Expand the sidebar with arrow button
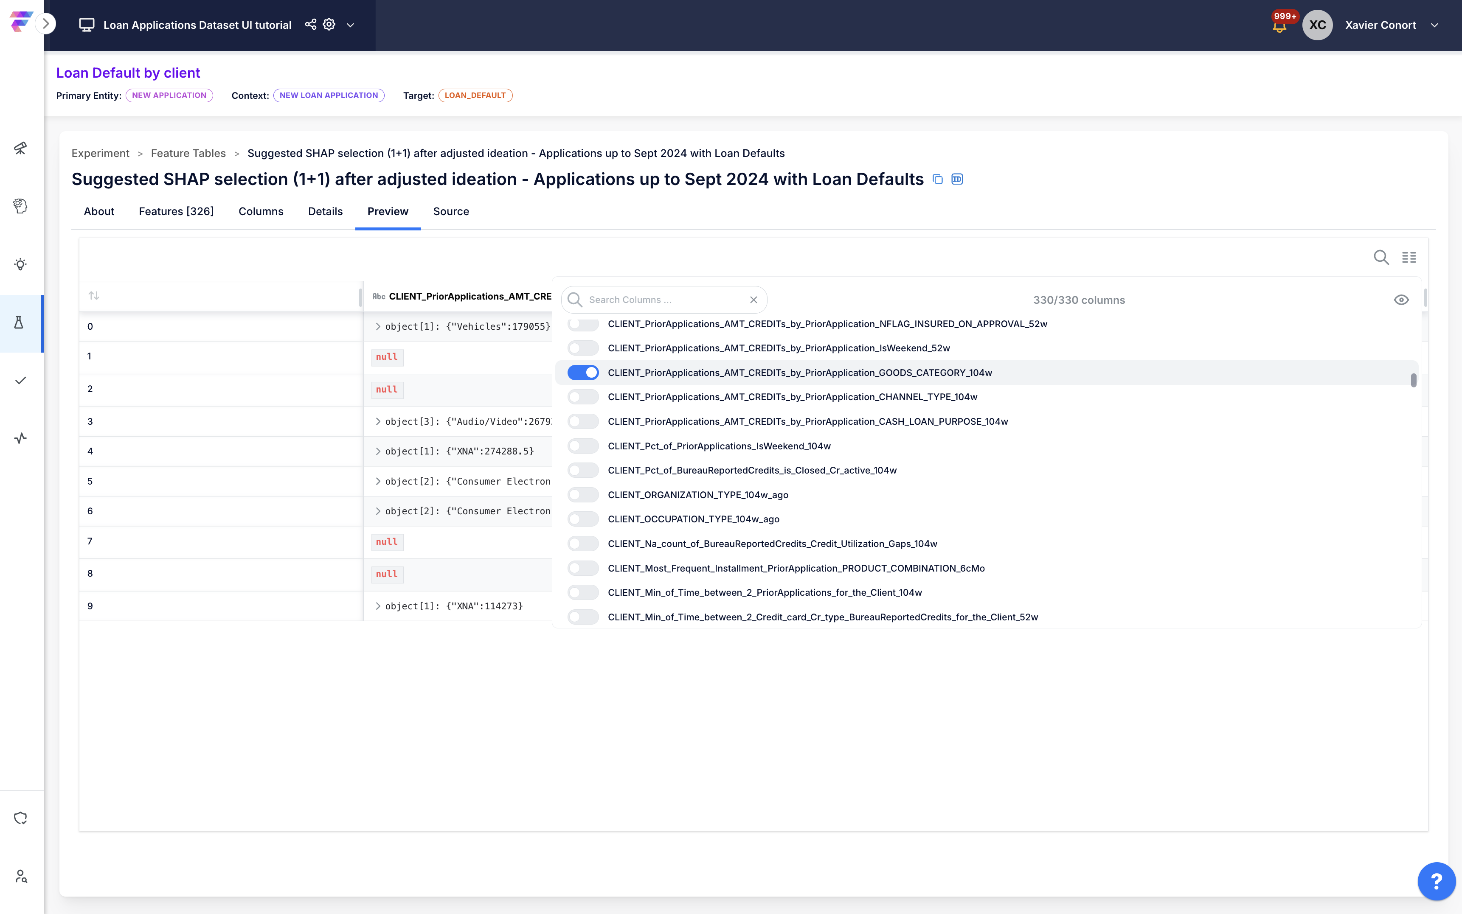 46,24
